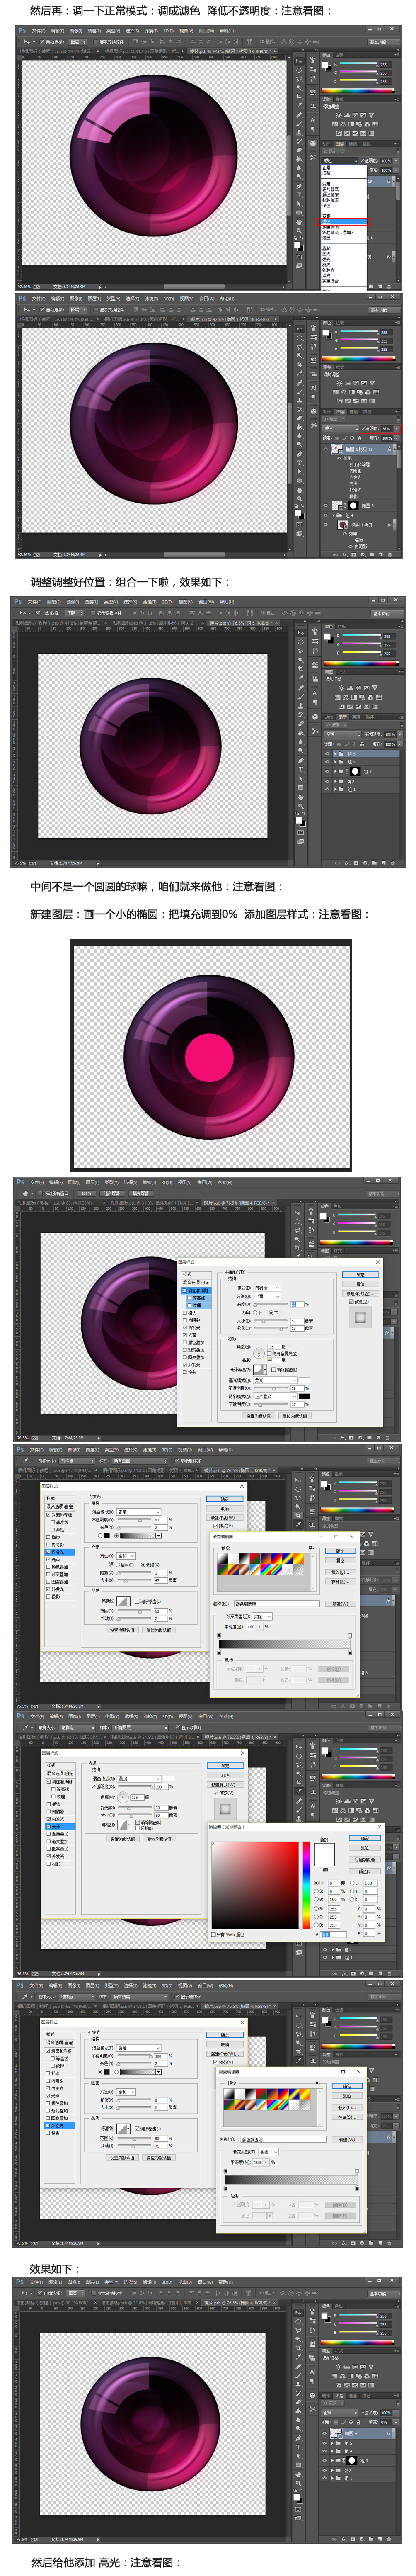Click 添加到色板 in the color picker

pos(365,1859)
